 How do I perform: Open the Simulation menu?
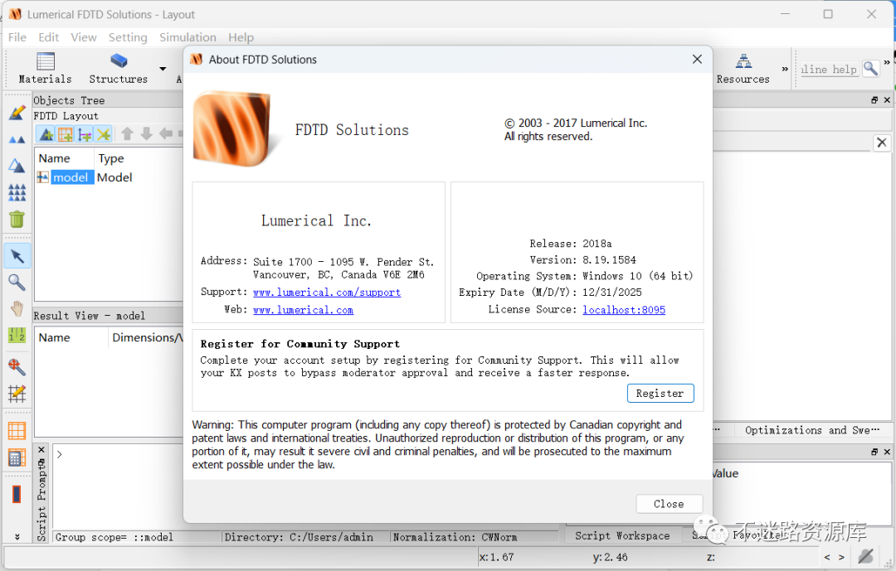[187, 37]
